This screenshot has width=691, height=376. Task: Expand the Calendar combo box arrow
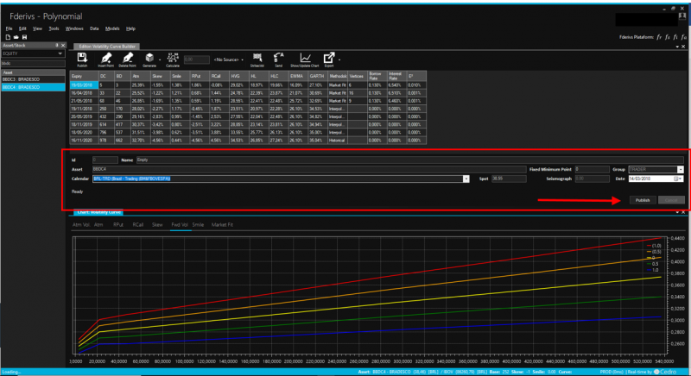(x=466, y=178)
